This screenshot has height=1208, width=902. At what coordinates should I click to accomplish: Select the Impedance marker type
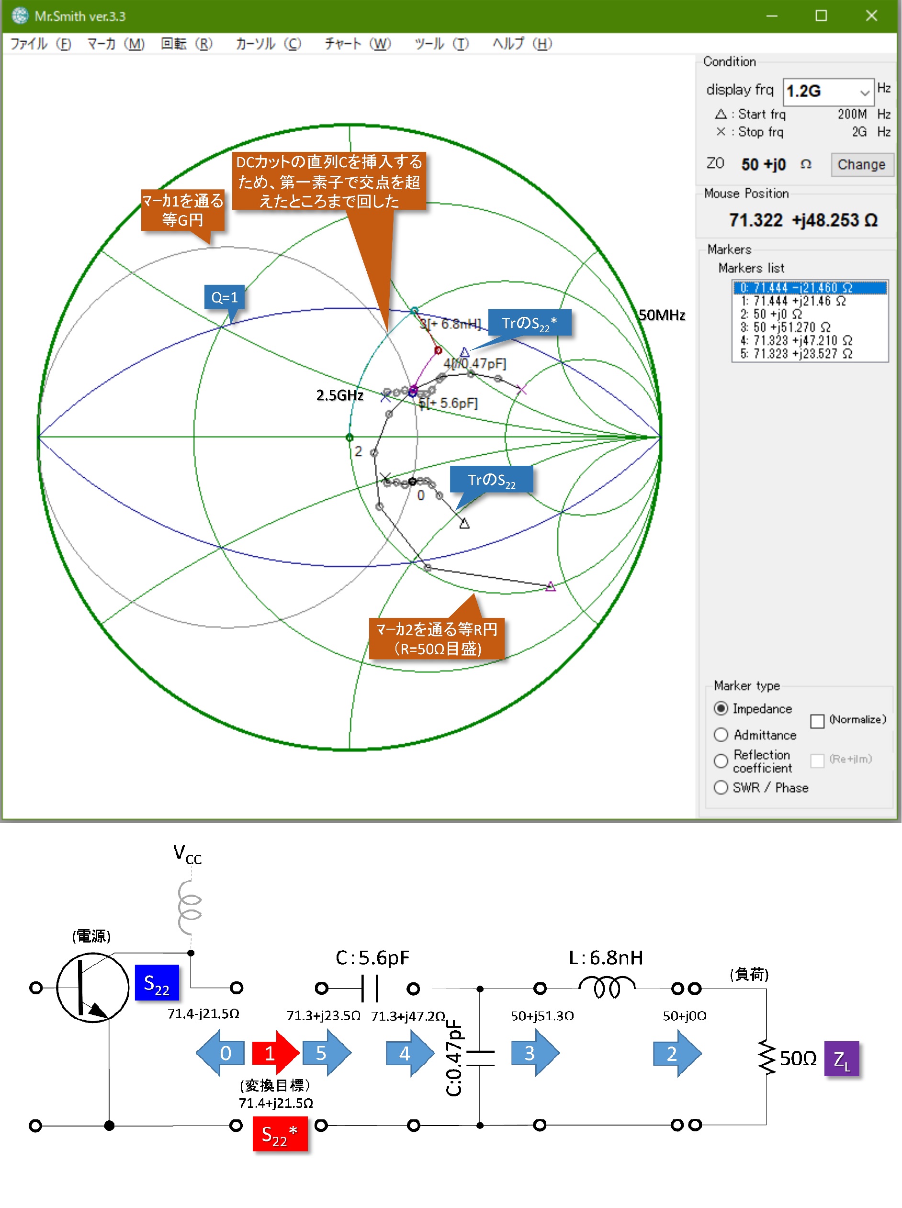pos(721,708)
